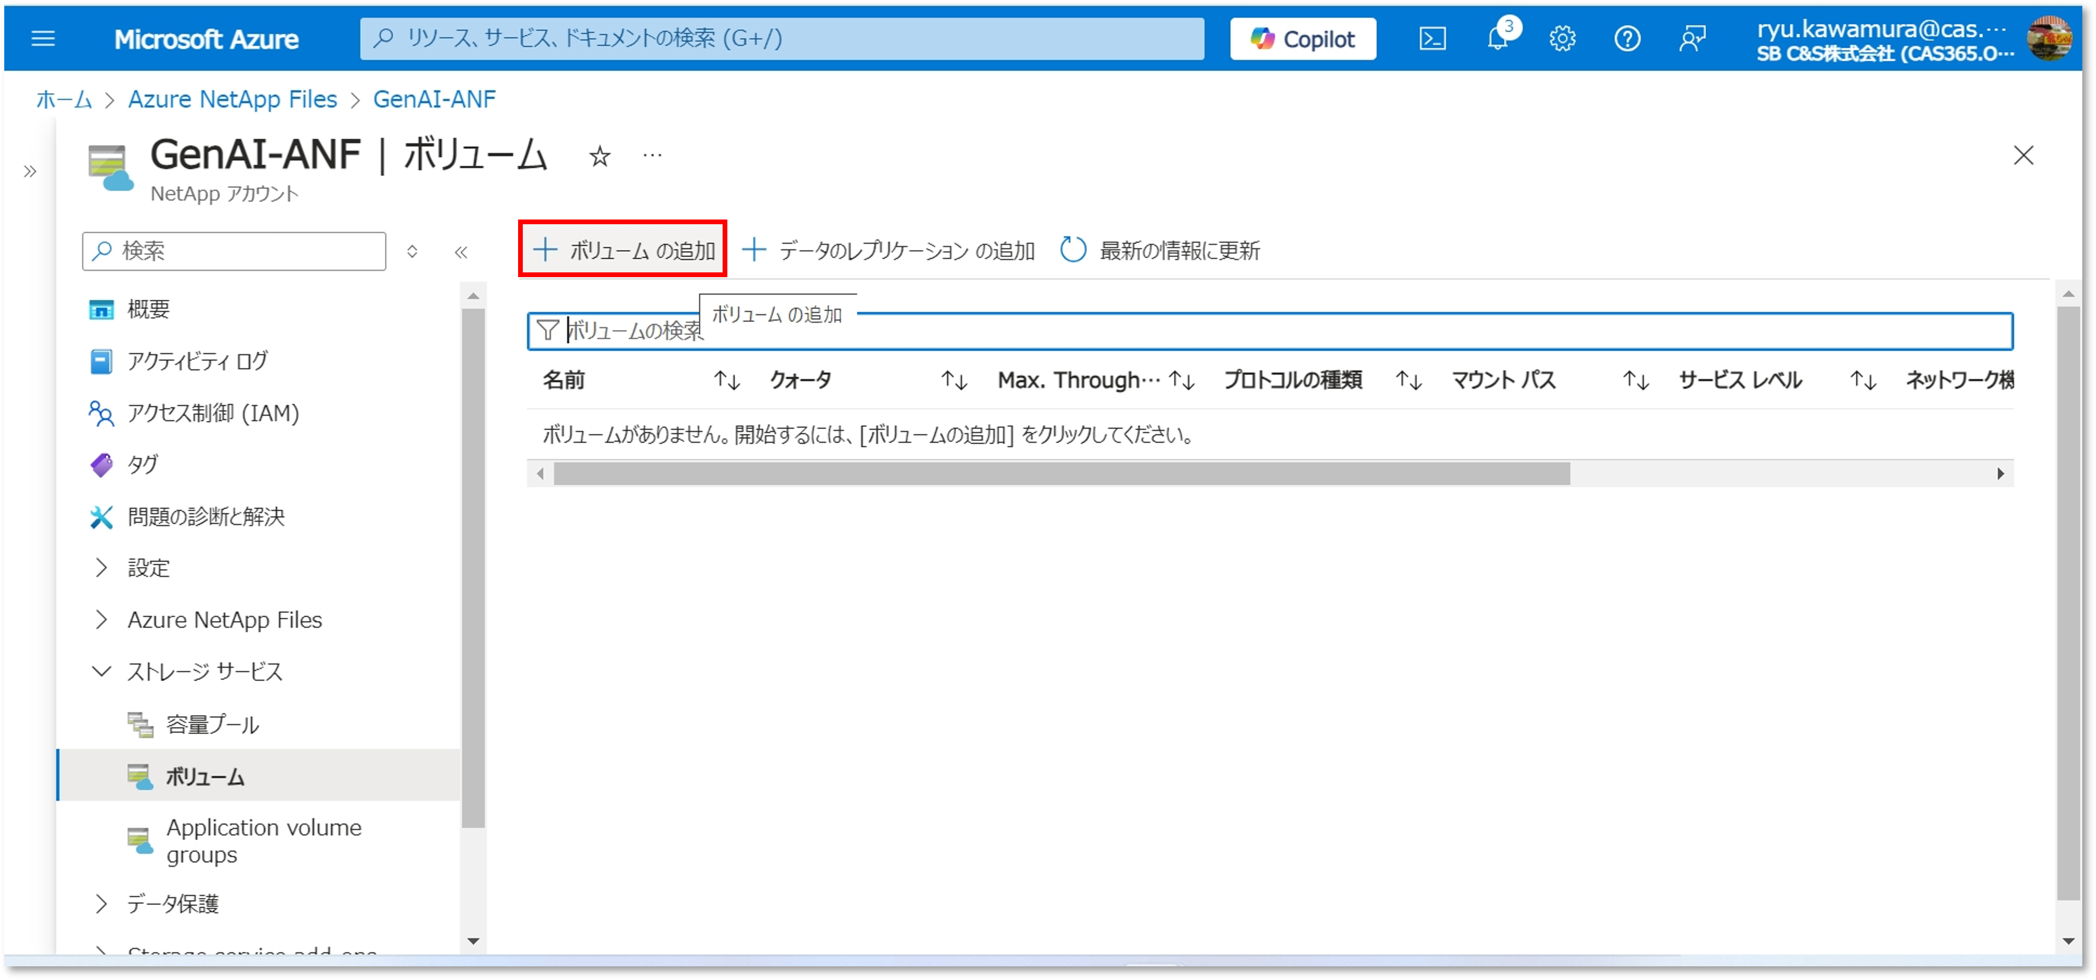The width and height of the screenshot is (2096, 980).
Task: Click the filter funnel icon
Action: (548, 330)
